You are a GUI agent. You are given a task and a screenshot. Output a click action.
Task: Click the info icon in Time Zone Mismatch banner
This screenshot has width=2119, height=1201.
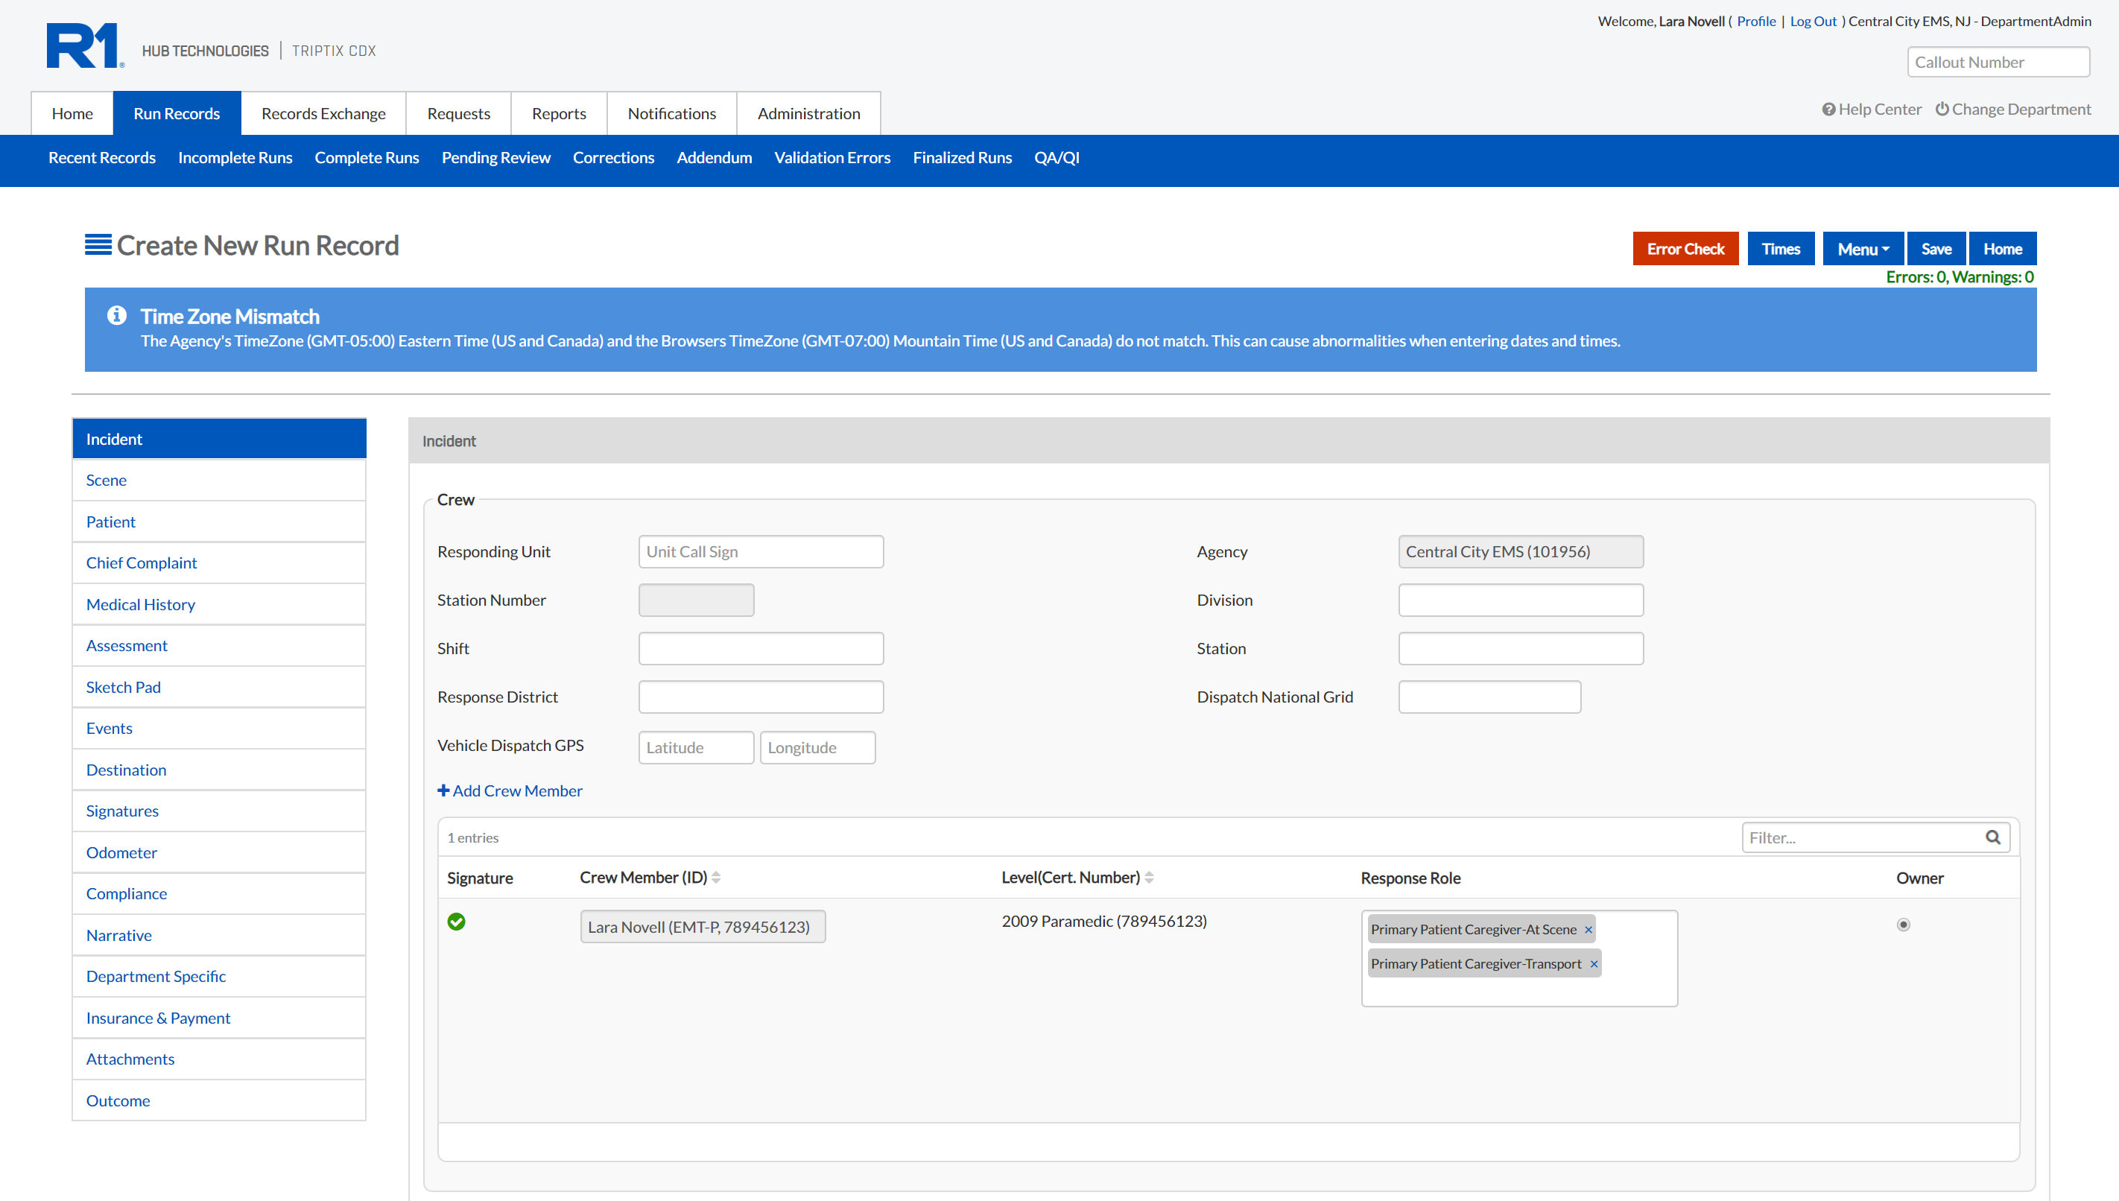(118, 315)
